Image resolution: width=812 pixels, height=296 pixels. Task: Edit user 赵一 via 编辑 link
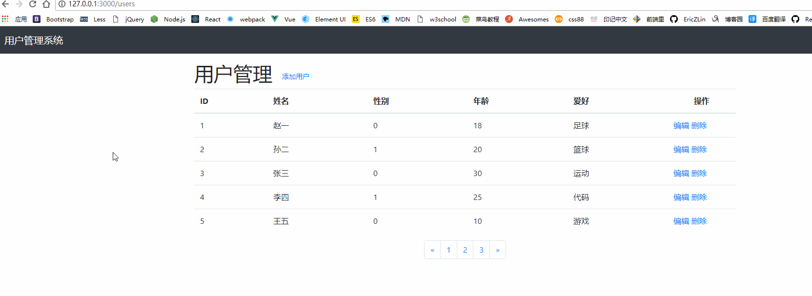click(681, 125)
